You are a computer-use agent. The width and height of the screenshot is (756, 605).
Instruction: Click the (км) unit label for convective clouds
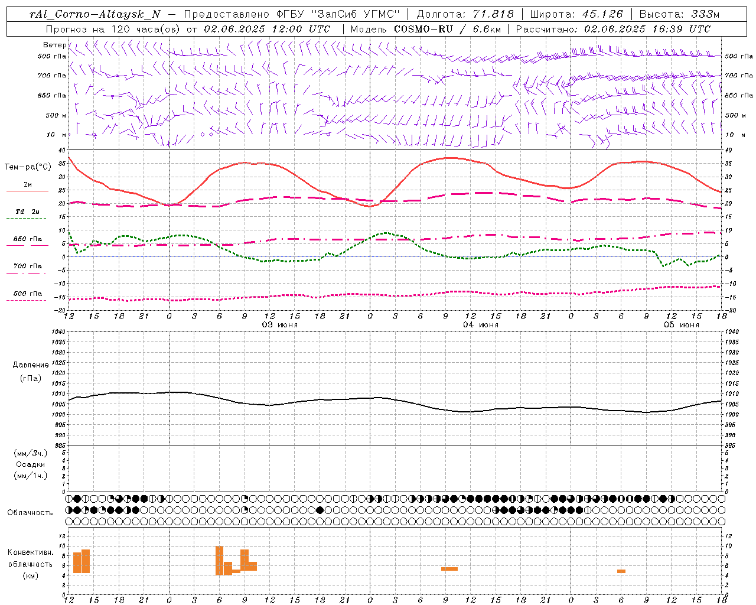click(x=31, y=575)
